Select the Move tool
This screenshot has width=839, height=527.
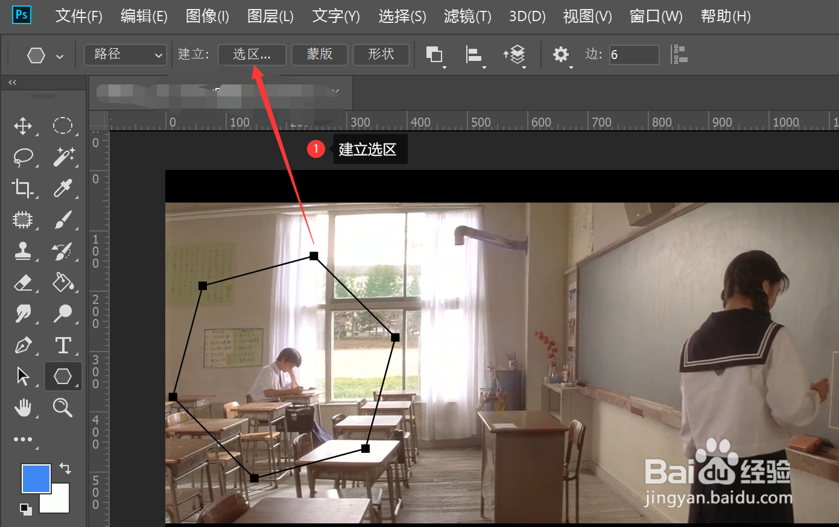tap(23, 126)
